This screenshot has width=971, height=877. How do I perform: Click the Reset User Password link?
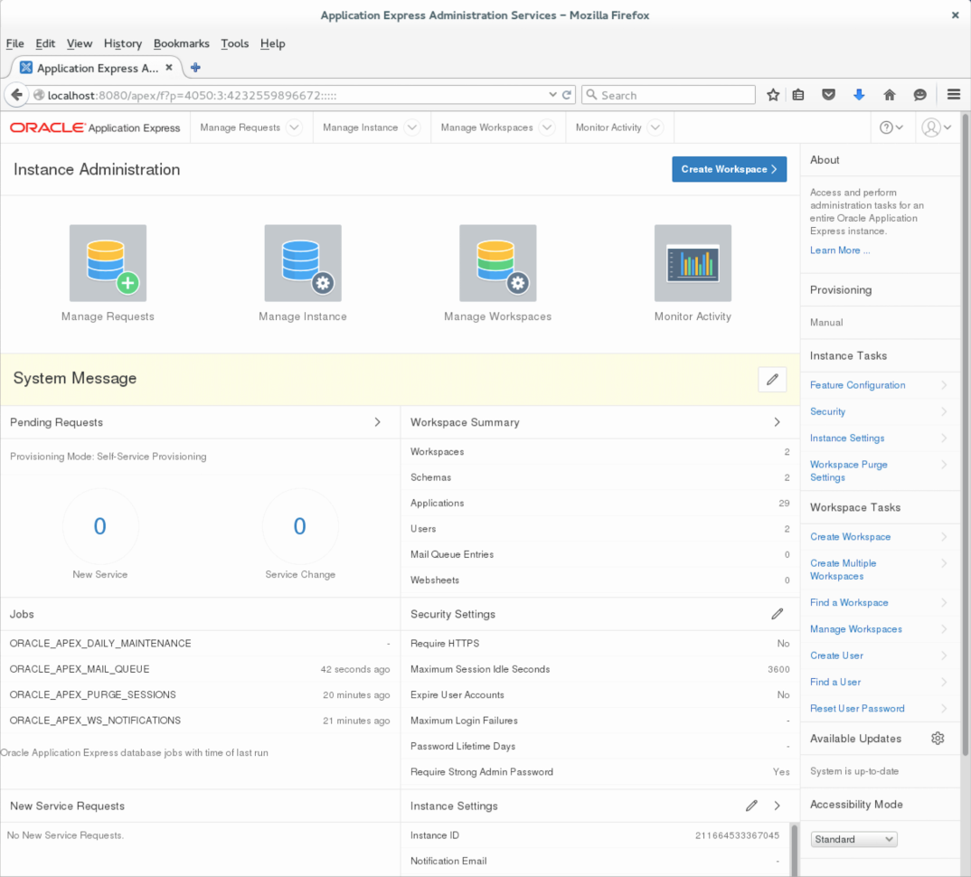(x=857, y=709)
